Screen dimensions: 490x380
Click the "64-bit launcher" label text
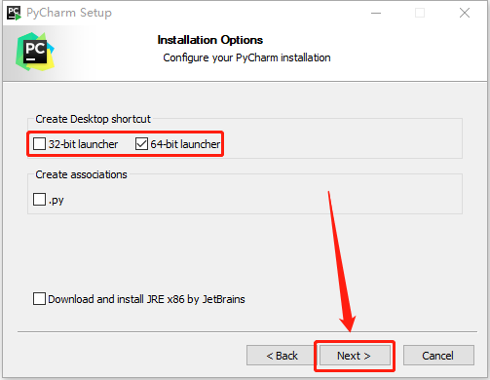point(185,144)
